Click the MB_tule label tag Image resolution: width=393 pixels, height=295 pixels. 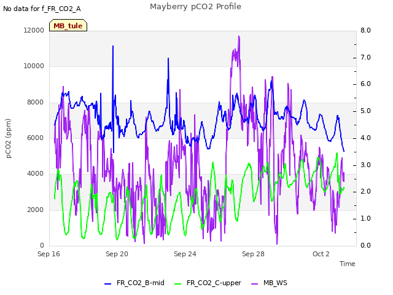click(68, 25)
